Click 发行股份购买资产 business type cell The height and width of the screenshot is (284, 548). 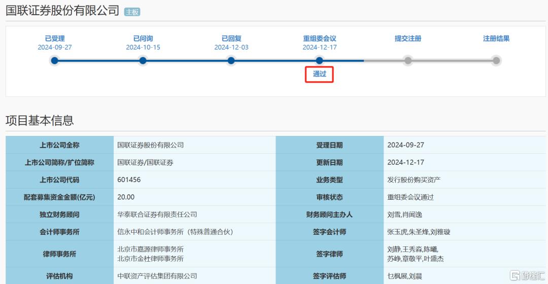(464, 180)
